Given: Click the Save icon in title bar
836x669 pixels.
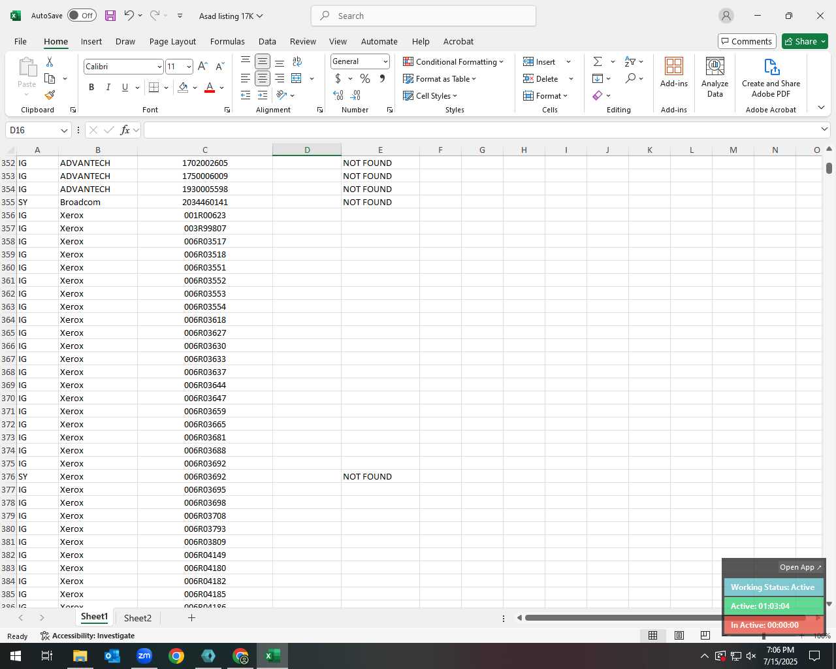Looking at the screenshot, I should pos(110,16).
